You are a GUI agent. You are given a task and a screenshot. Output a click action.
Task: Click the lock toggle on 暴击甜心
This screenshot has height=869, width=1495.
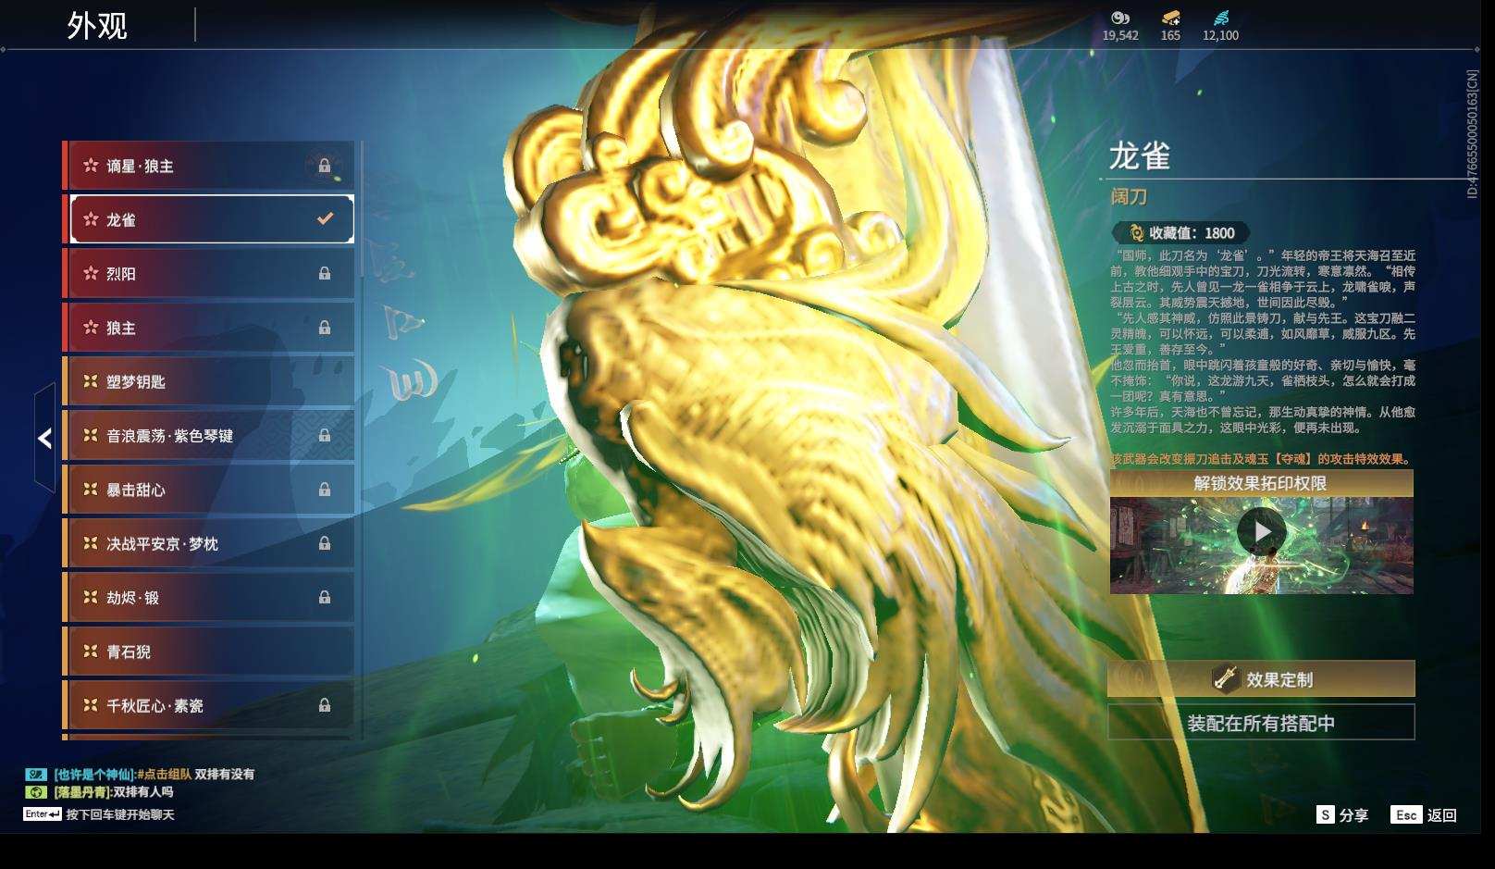(326, 490)
